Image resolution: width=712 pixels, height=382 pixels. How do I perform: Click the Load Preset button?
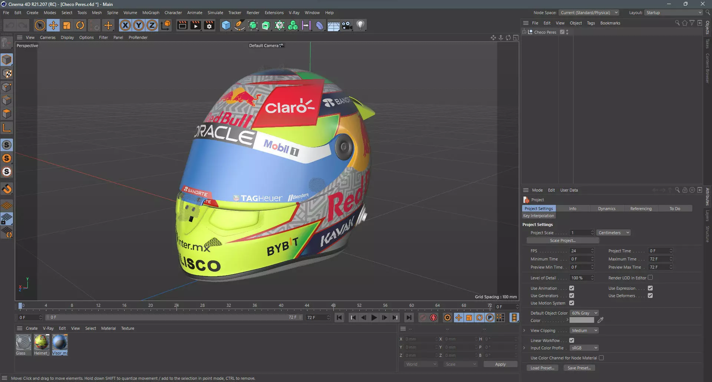[x=542, y=368]
